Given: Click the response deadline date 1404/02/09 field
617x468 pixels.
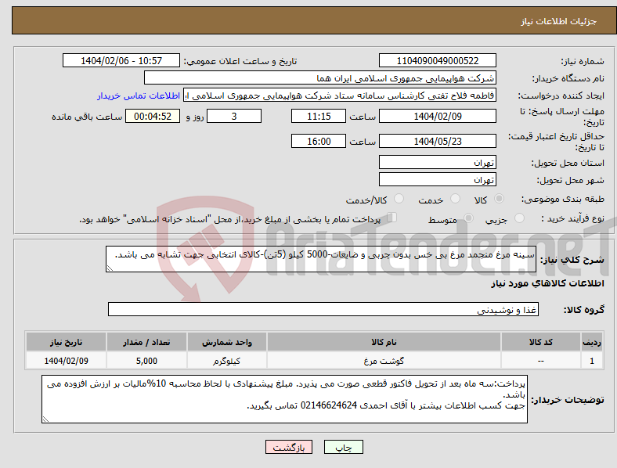Looking at the screenshot, I should tap(438, 116).
